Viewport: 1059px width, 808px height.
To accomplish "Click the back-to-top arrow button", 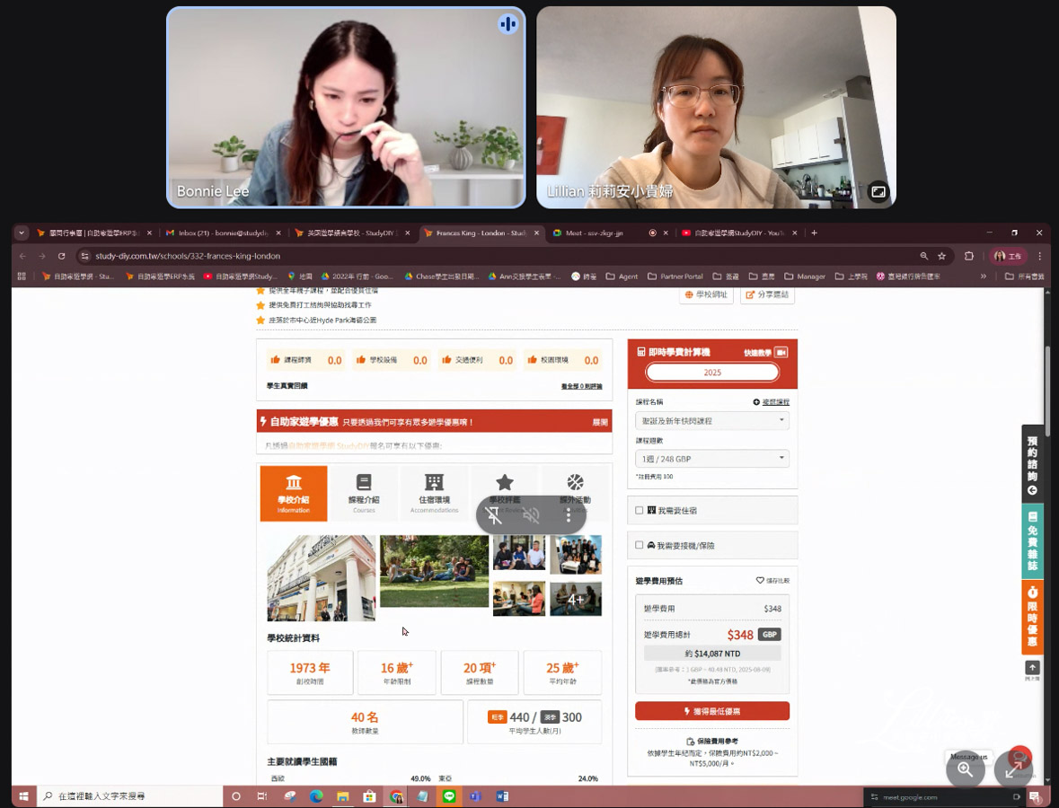I will pos(1032,667).
